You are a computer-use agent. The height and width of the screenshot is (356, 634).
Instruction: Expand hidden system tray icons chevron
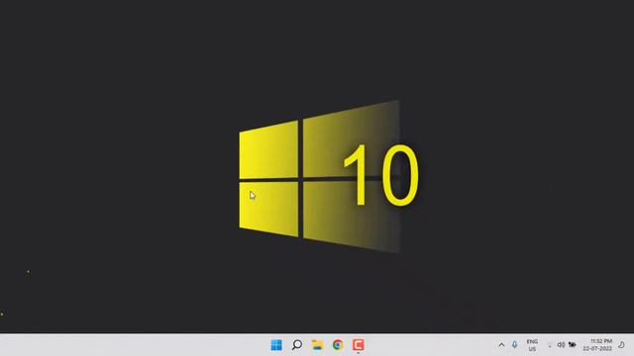[x=501, y=345]
